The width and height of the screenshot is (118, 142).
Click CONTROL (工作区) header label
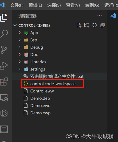(x=34, y=25)
